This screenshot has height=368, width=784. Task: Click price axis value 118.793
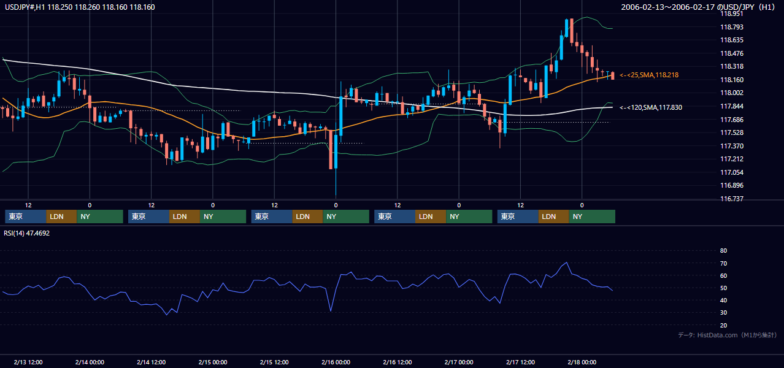click(731, 27)
